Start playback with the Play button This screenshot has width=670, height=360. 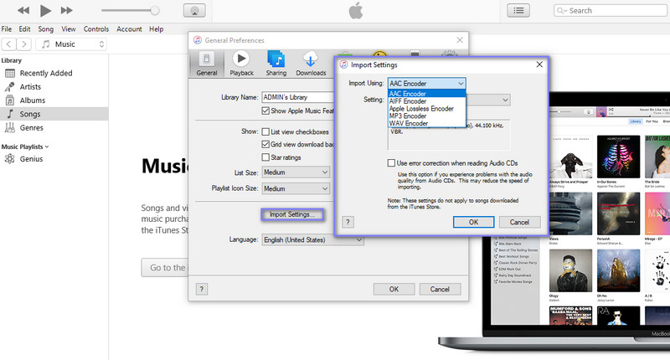tap(45, 11)
